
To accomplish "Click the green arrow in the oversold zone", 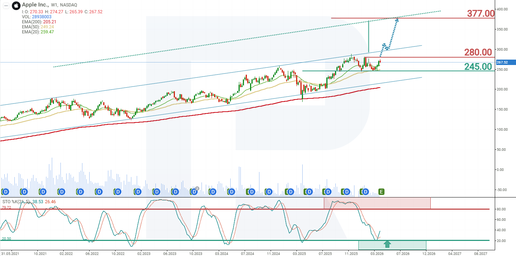I will (388, 244).
